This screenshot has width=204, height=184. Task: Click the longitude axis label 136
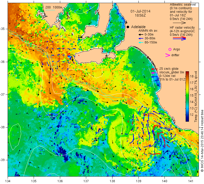(60, 181)
